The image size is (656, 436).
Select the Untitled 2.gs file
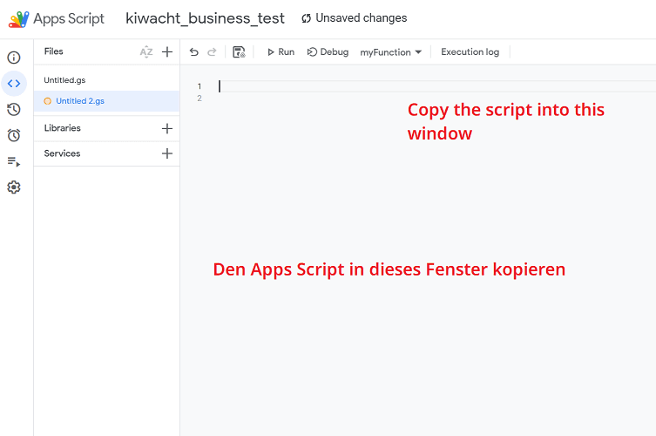point(79,101)
